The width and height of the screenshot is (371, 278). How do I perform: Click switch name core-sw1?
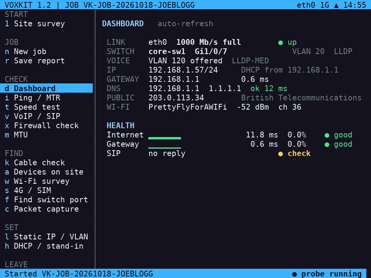[x=167, y=51]
